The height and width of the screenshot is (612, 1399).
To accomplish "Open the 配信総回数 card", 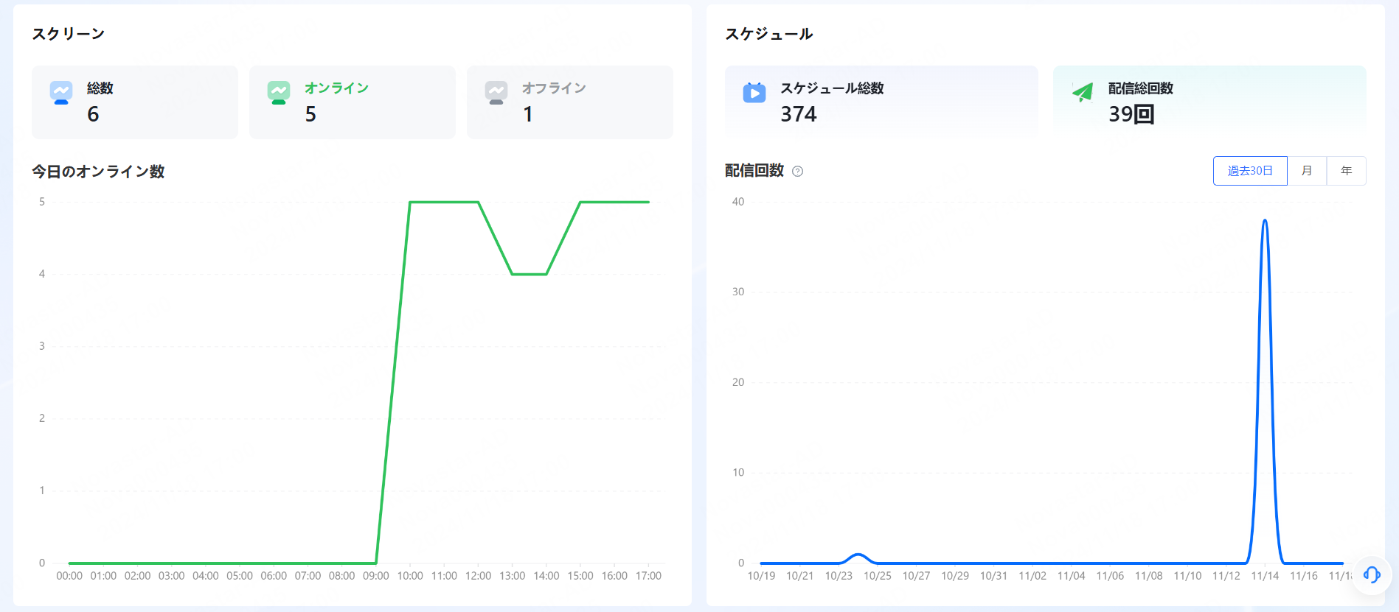I will click(1209, 102).
